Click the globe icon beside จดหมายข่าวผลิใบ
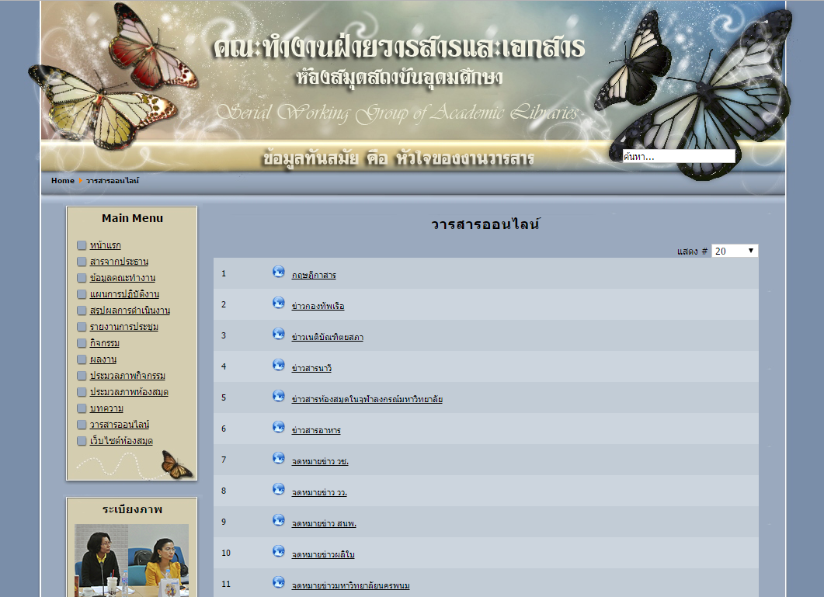Screen dimensions: 824x597 (x=279, y=553)
